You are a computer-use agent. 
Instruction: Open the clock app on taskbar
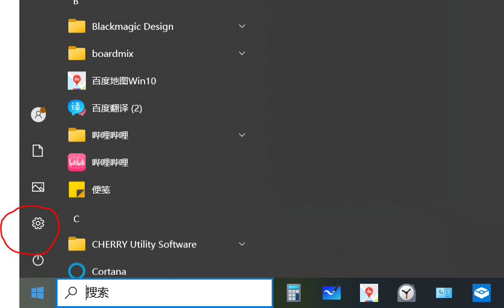[407, 293]
